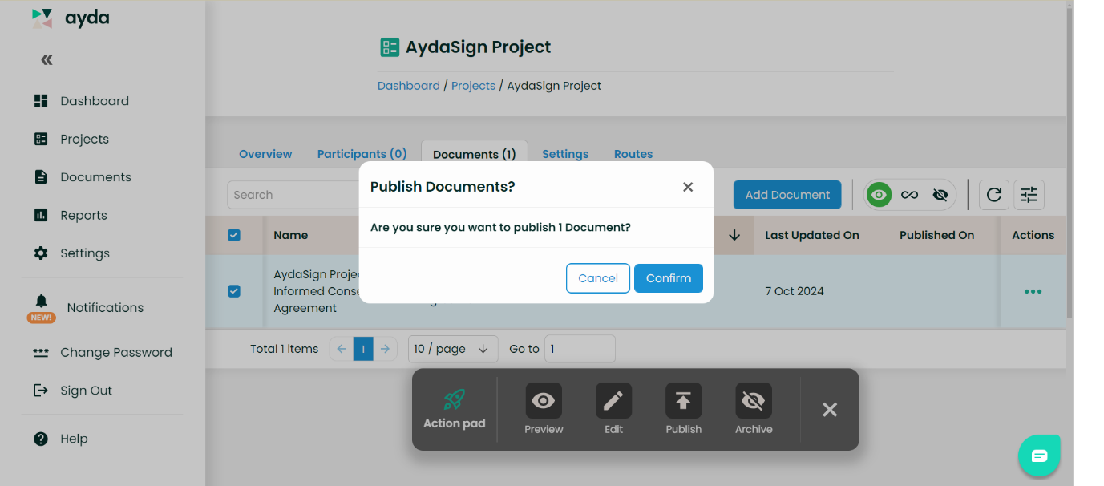Click the Dashboard breadcrumb link

pyautogui.click(x=409, y=86)
